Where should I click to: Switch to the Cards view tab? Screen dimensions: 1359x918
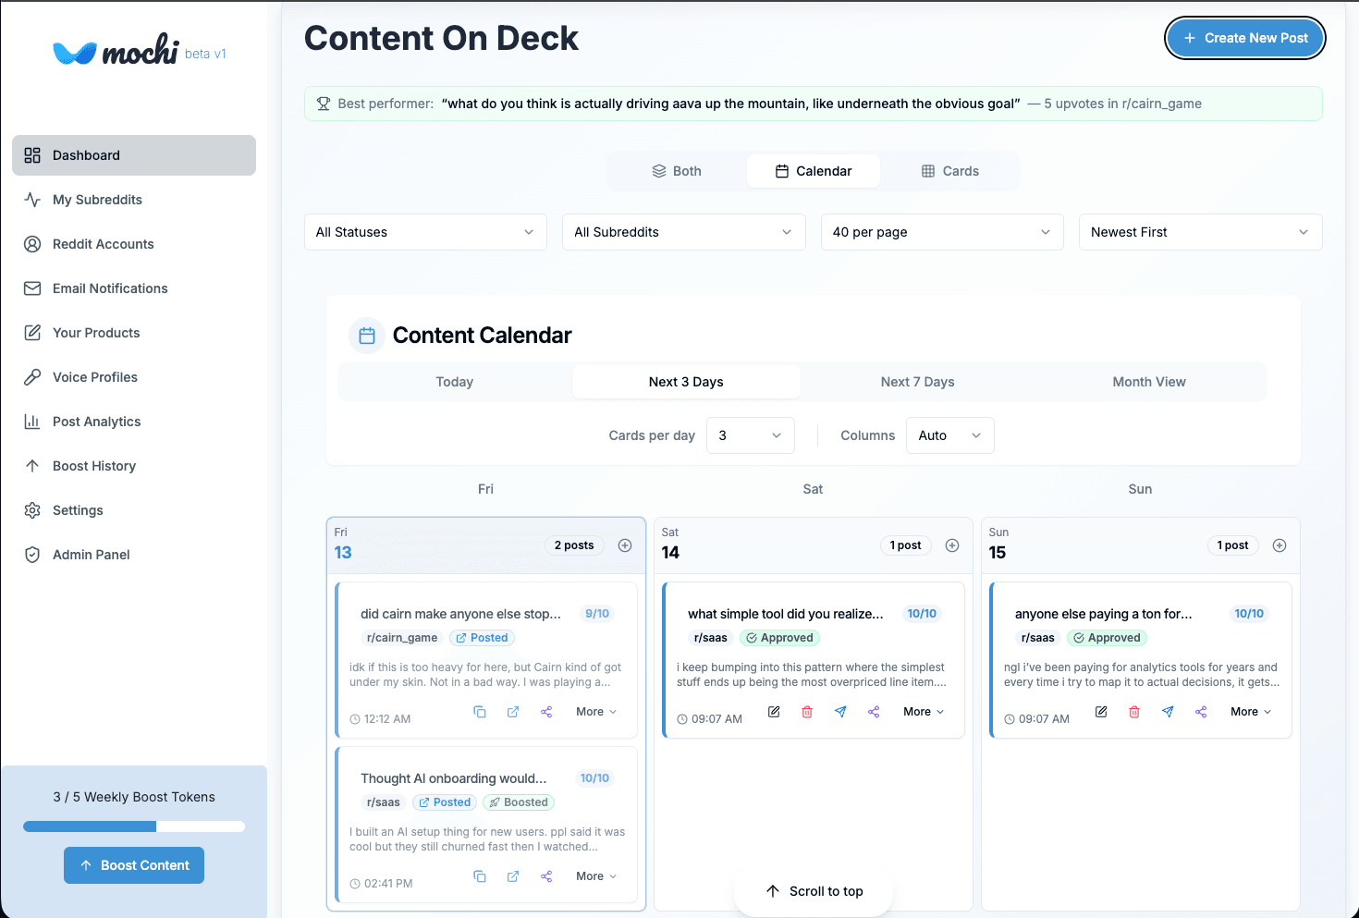949,171
